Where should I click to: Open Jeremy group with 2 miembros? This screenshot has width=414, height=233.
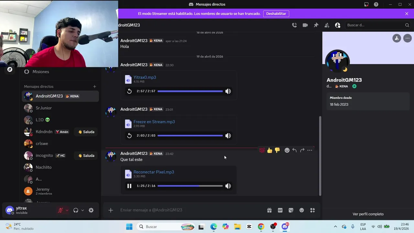click(x=60, y=191)
